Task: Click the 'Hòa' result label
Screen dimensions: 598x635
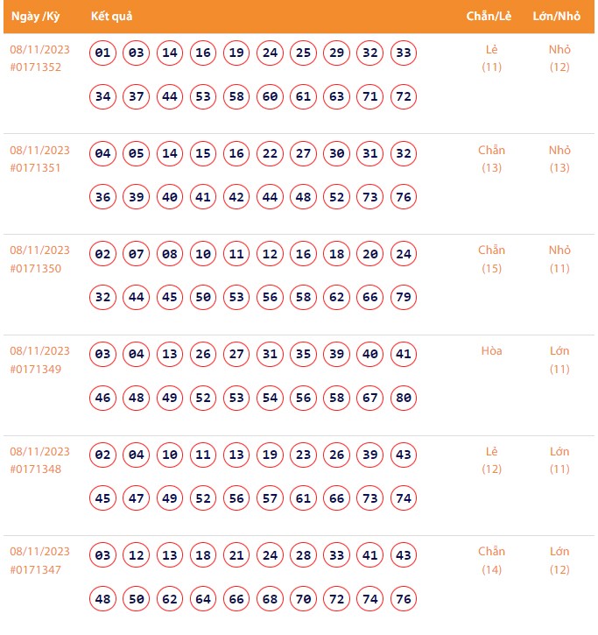Action: pyautogui.click(x=491, y=351)
